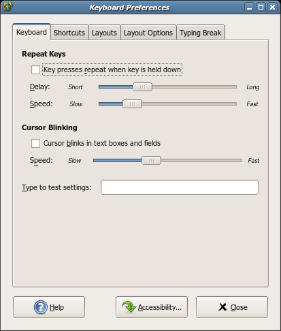Close window using title bar X
Screen dimensions: 281x331
272,7
